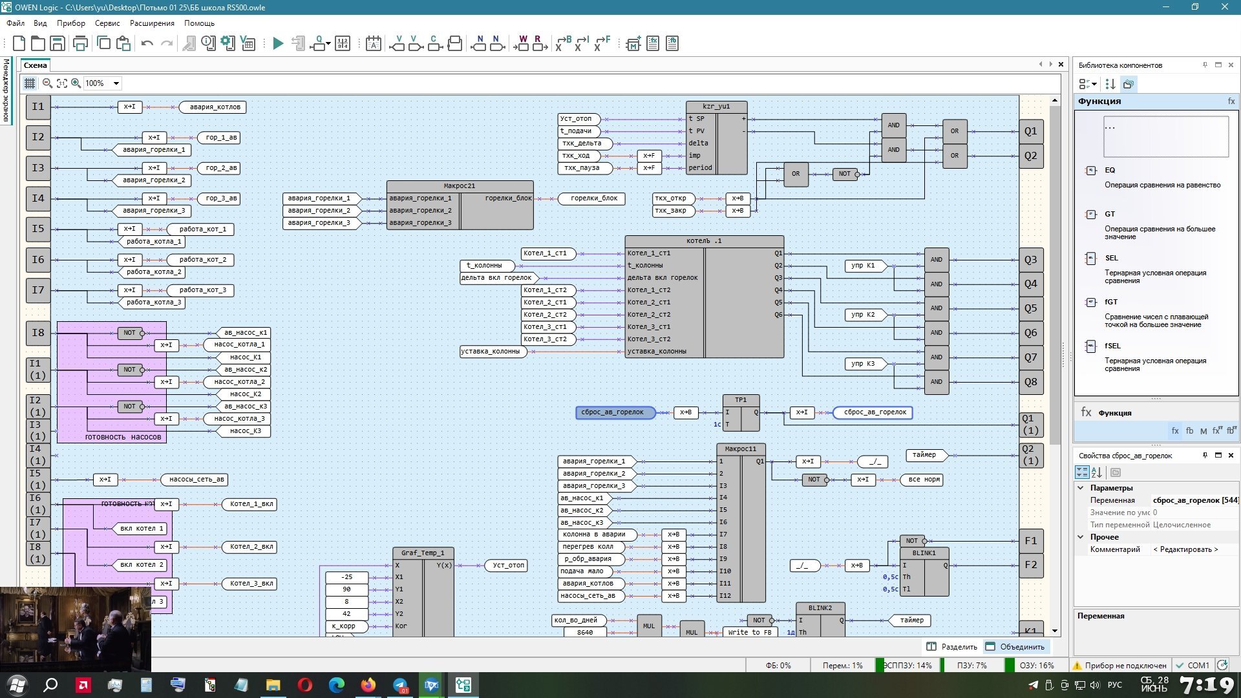This screenshot has height=698, width=1241.
Task: Add a constant (C) block from toolbar
Action: (x=434, y=43)
